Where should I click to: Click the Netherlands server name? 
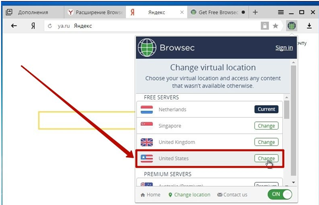point(173,110)
